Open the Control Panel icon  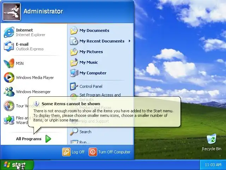click(74, 86)
